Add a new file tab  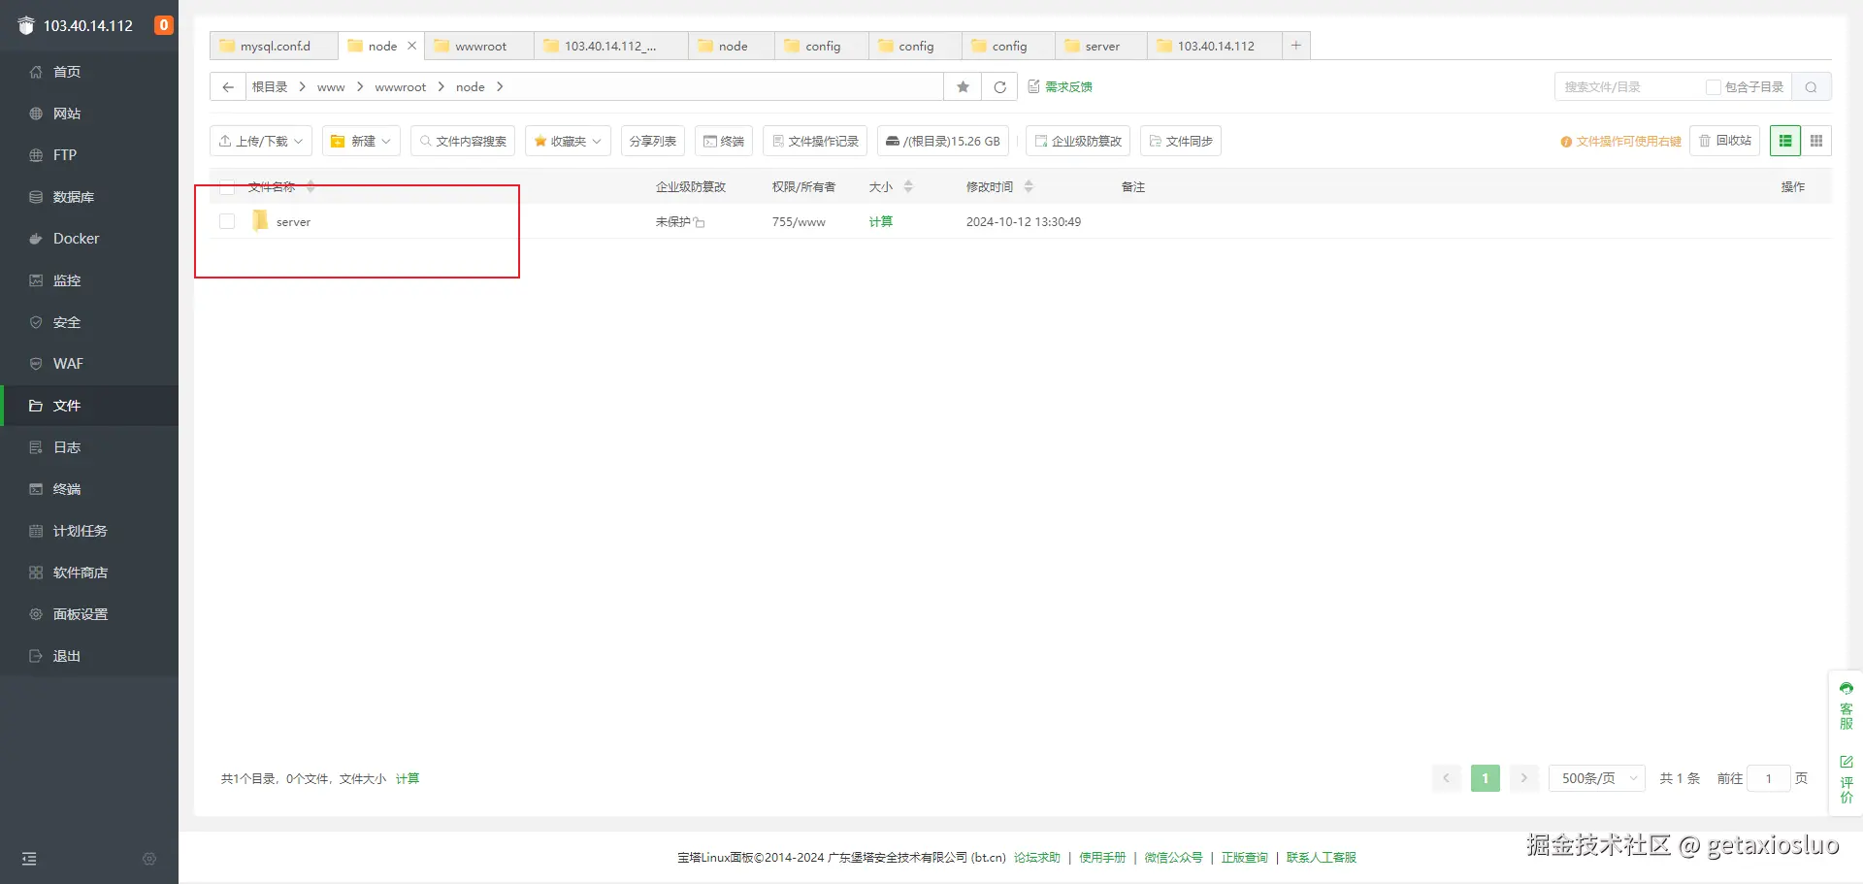1295,46
